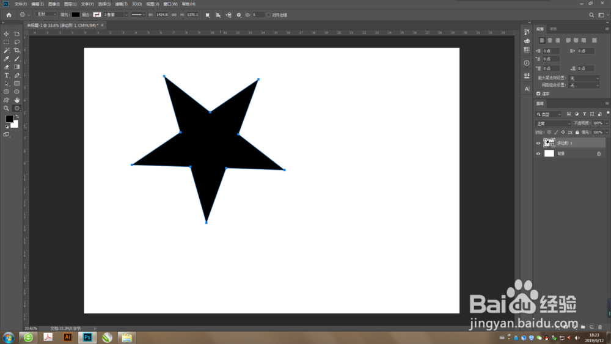The width and height of the screenshot is (611, 344).
Task: Click the fill 填充 color swatch
Action: pos(76,15)
